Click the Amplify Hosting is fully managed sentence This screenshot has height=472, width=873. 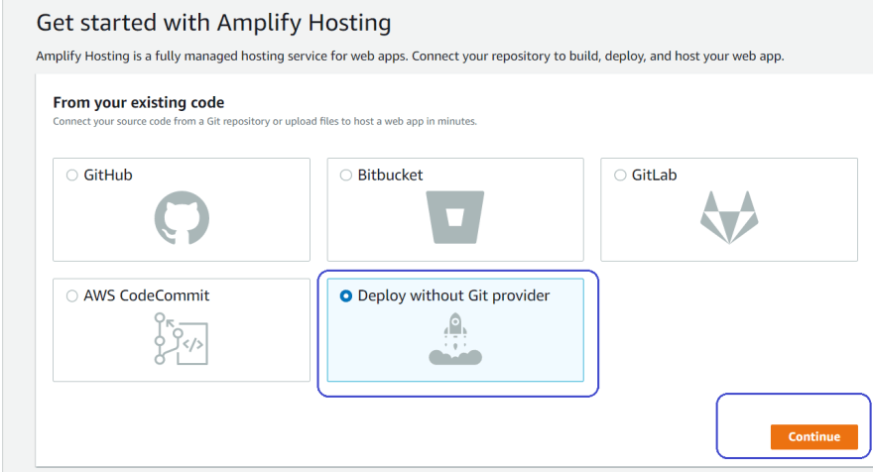pyautogui.click(x=410, y=57)
